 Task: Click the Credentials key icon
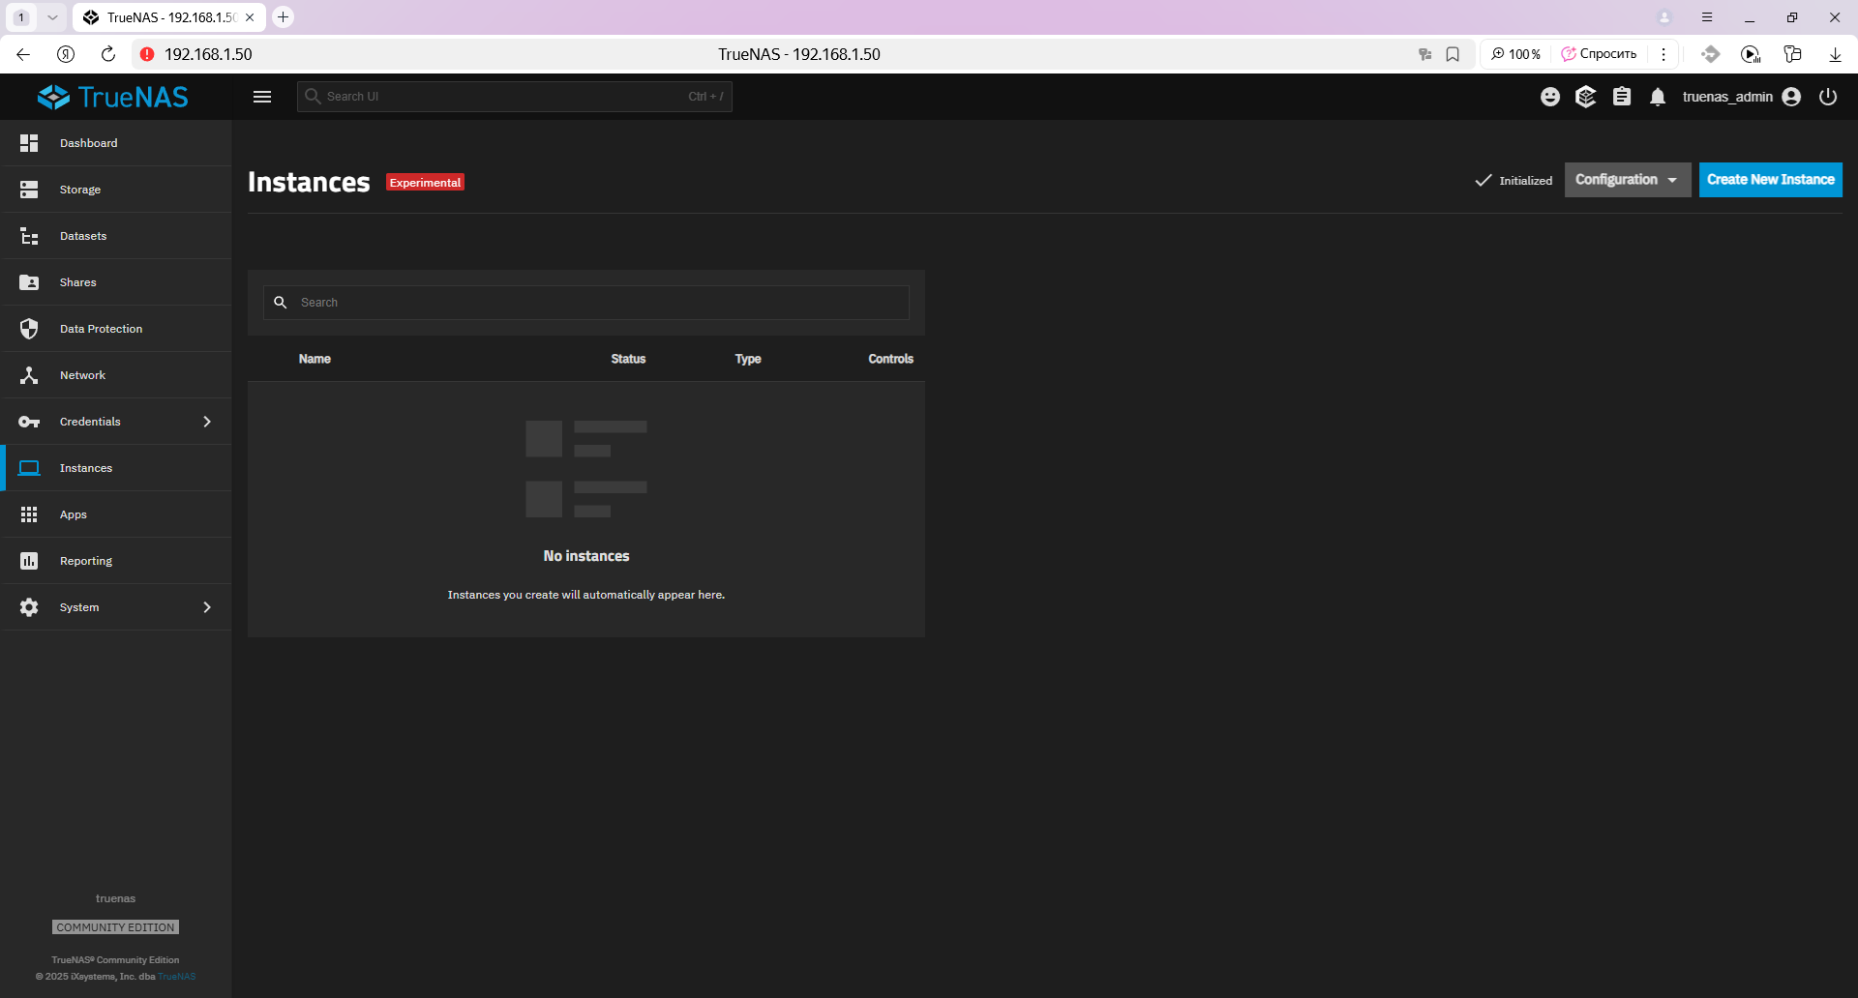coord(29,422)
